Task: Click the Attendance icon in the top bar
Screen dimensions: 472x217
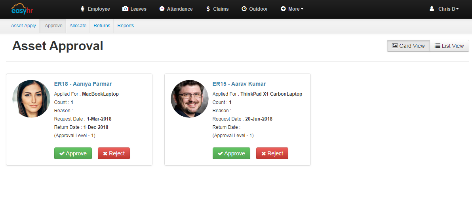Action: (x=162, y=9)
